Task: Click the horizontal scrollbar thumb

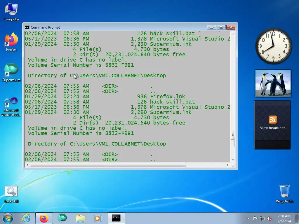Action: pyautogui.click(x=108, y=165)
